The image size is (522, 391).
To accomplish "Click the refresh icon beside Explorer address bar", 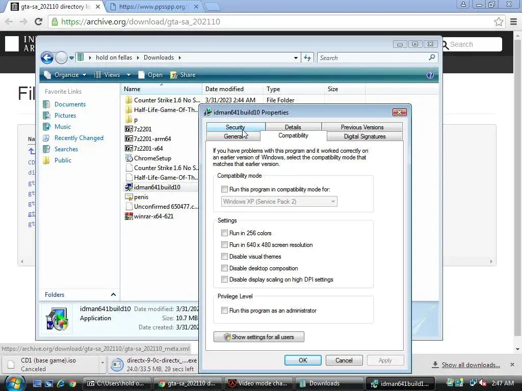I will tap(307, 58).
